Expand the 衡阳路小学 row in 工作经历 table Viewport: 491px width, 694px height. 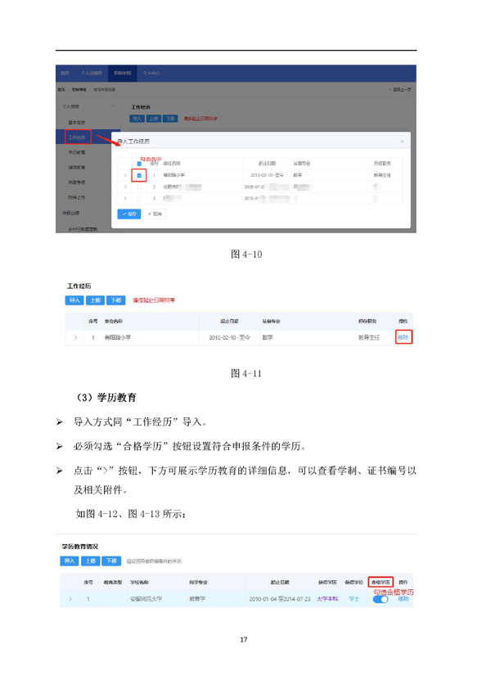pyautogui.click(x=75, y=336)
